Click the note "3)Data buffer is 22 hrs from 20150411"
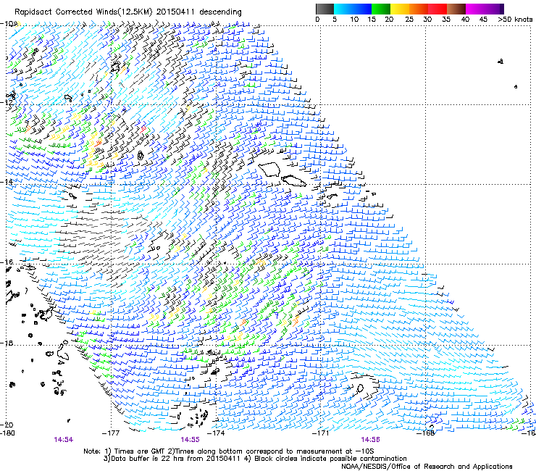 coord(172,459)
